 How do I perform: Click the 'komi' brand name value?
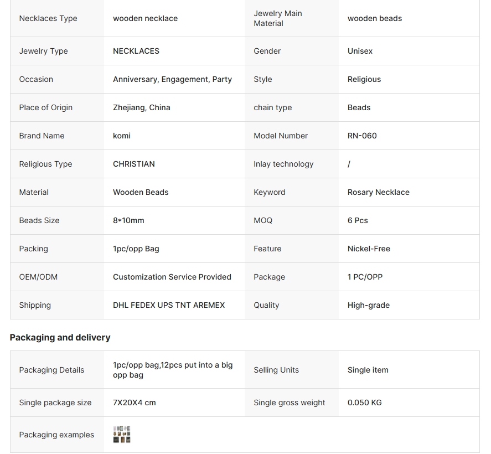[122, 136]
